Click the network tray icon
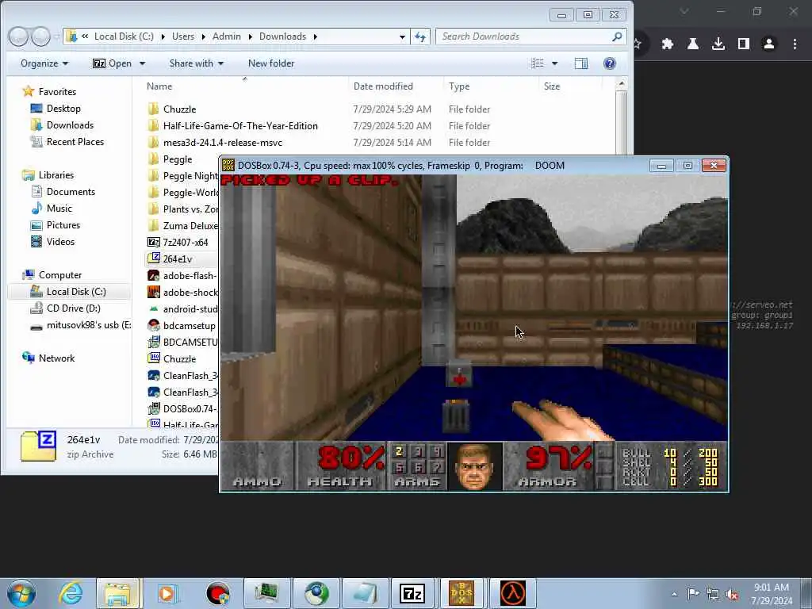812x609 pixels. tap(713, 594)
